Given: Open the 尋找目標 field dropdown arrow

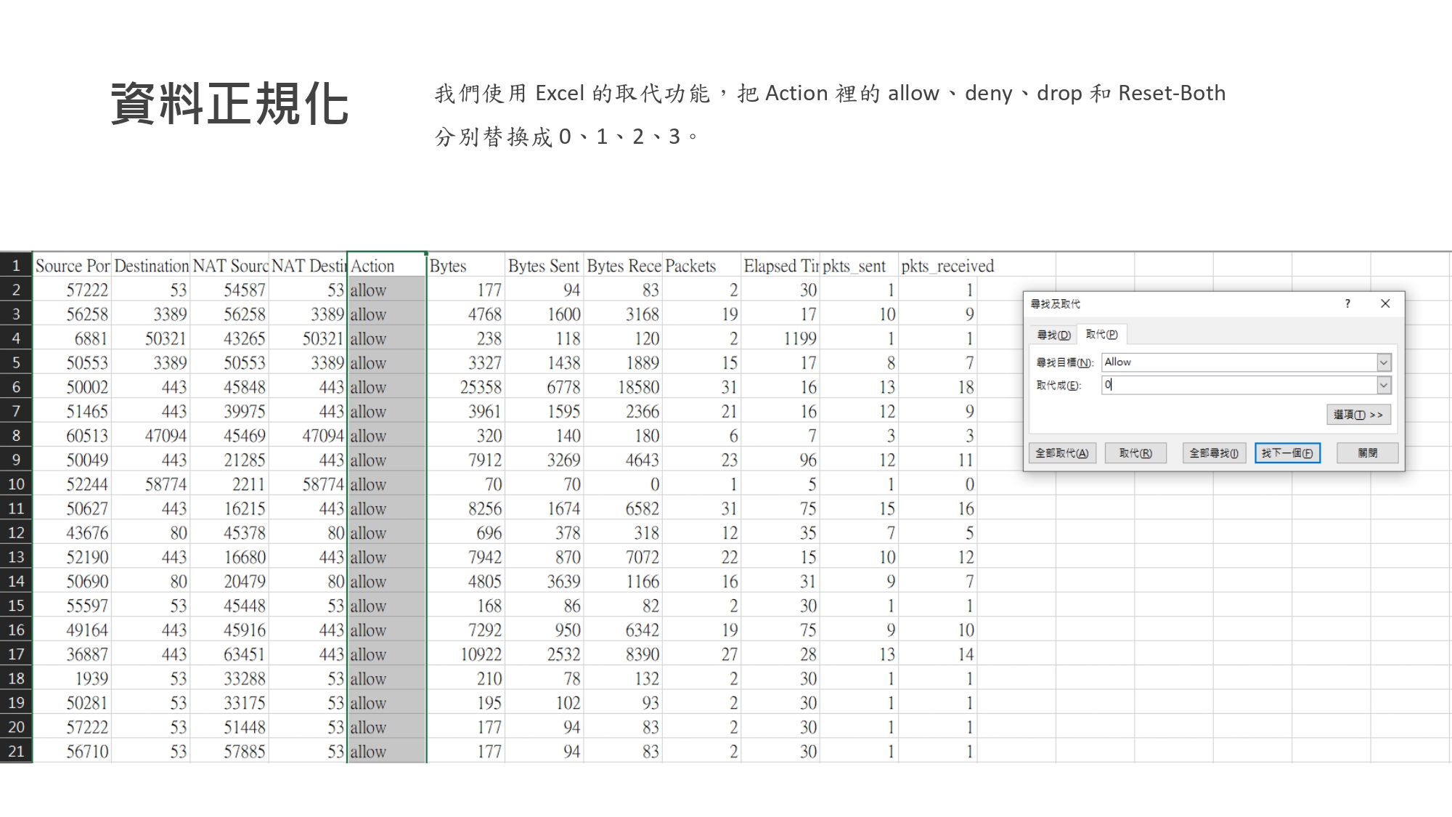Looking at the screenshot, I should click(1384, 362).
